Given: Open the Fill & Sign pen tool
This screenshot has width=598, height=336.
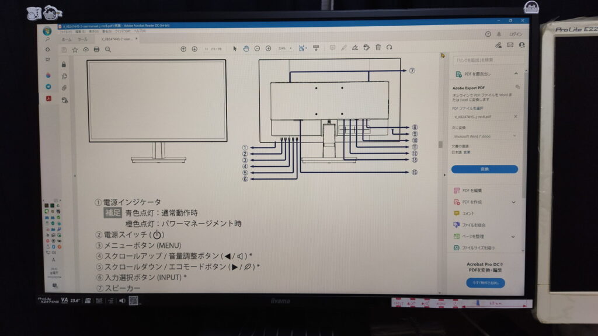Looking at the screenshot, I should click(x=356, y=48).
